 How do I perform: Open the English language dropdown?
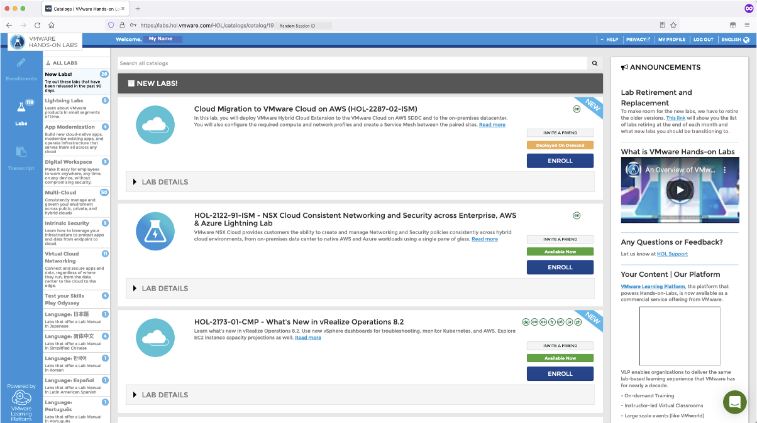735,39
